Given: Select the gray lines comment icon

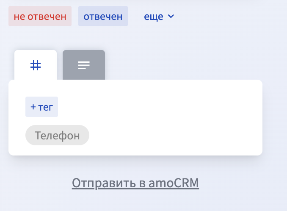Looking at the screenshot, I should [x=84, y=65].
